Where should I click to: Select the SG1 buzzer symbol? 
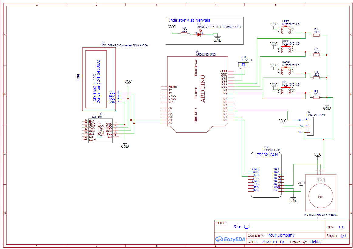(x=243, y=65)
